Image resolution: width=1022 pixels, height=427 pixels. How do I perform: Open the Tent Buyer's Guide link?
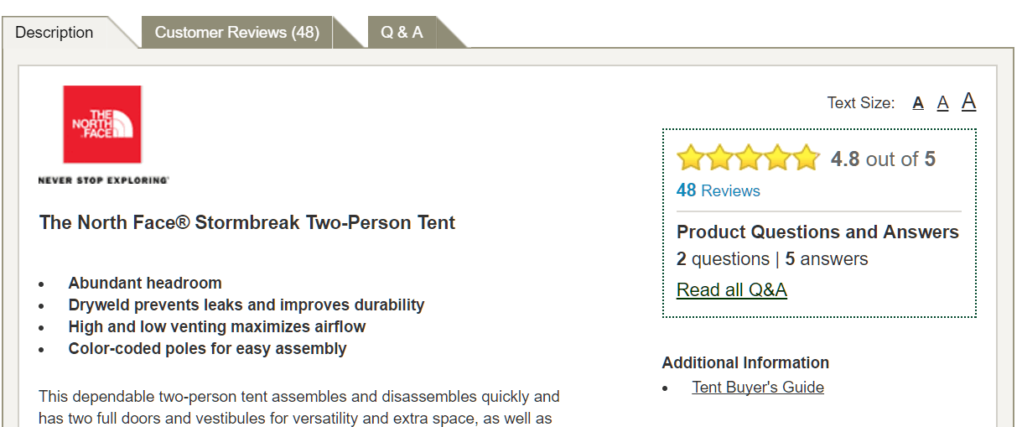758,388
